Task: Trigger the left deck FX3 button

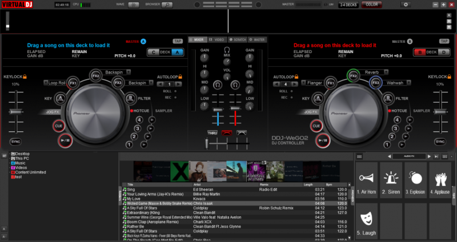Action: point(118,83)
